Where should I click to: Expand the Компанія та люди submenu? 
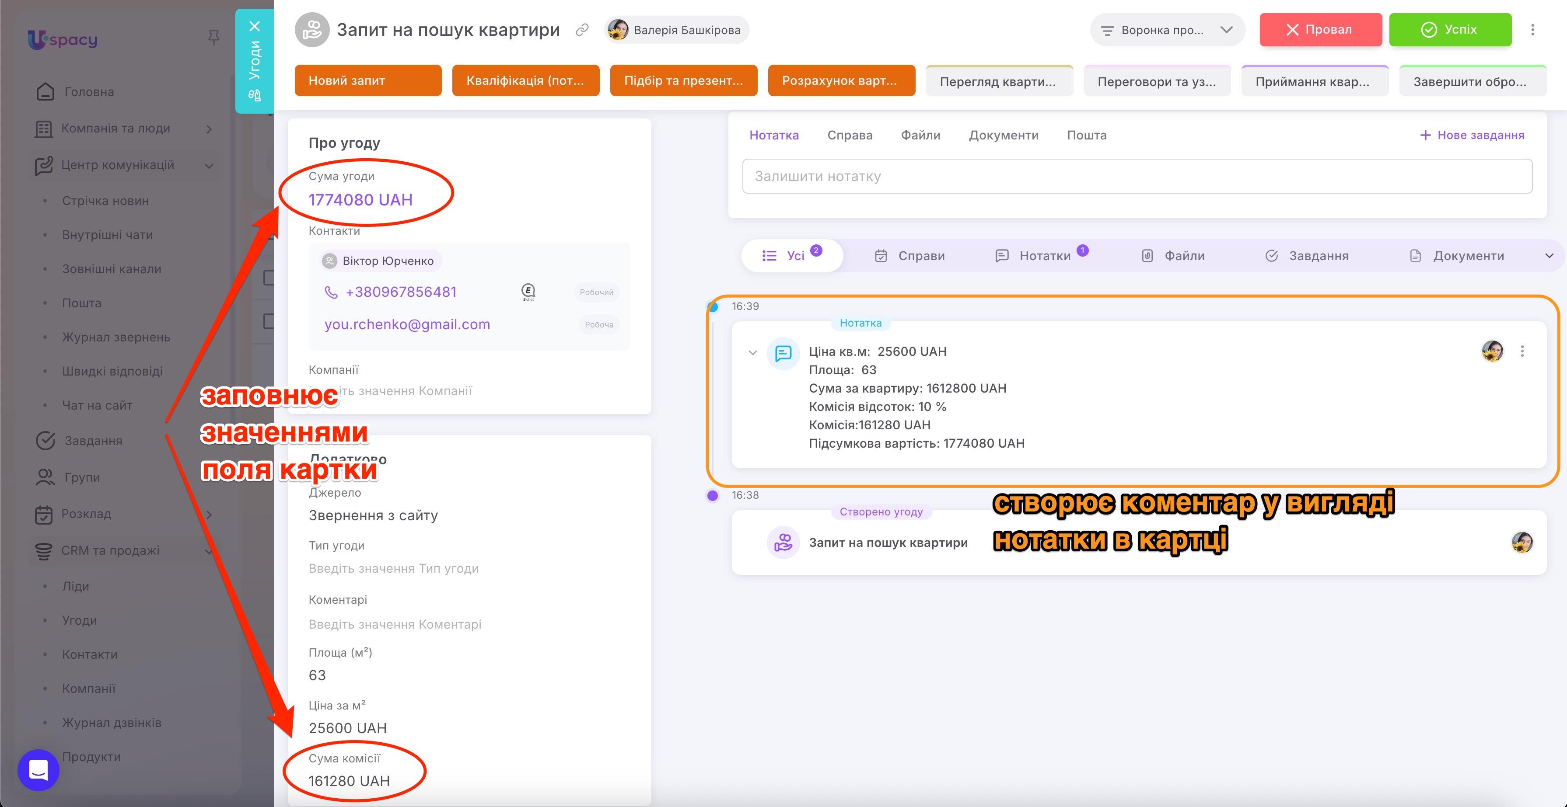pyautogui.click(x=209, y=129)
